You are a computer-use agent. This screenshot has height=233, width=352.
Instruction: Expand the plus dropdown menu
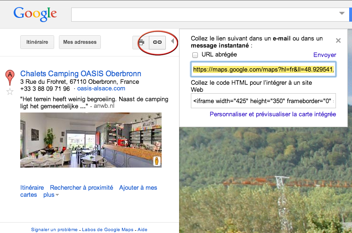[51, 195]
